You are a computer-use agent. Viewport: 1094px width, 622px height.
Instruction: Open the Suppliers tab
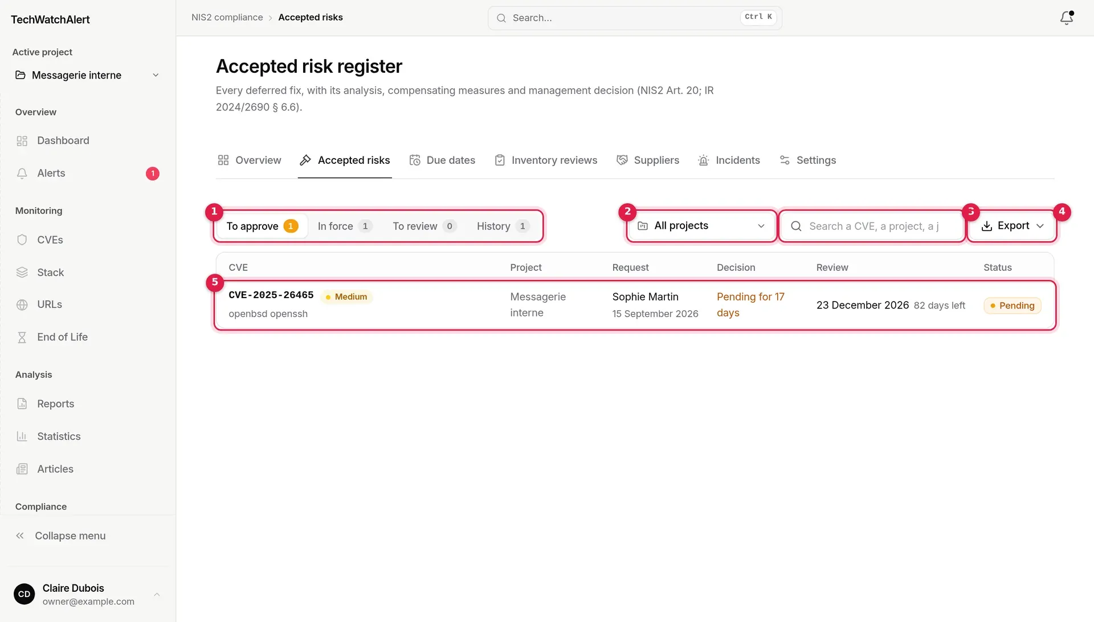tap(648, 160)
